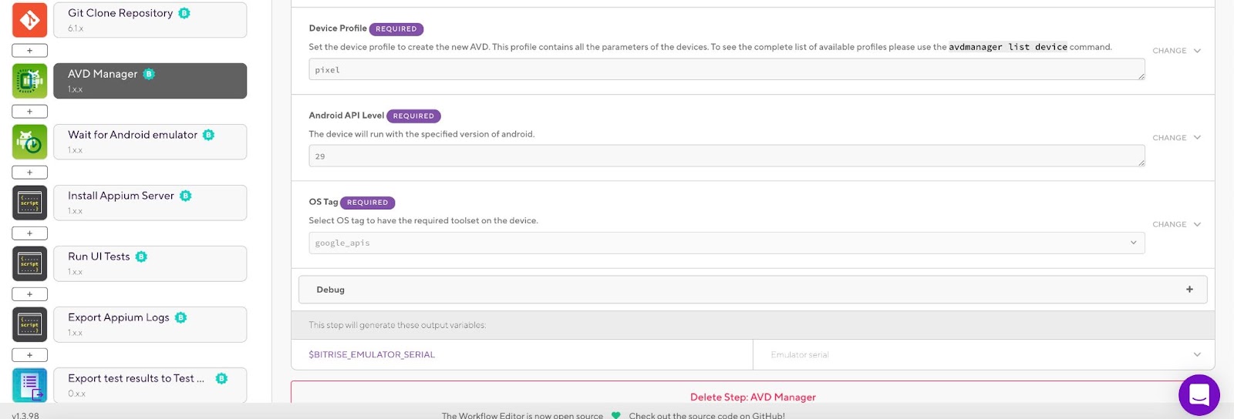Click verified badge next to Wait for Android emulator

208,135
